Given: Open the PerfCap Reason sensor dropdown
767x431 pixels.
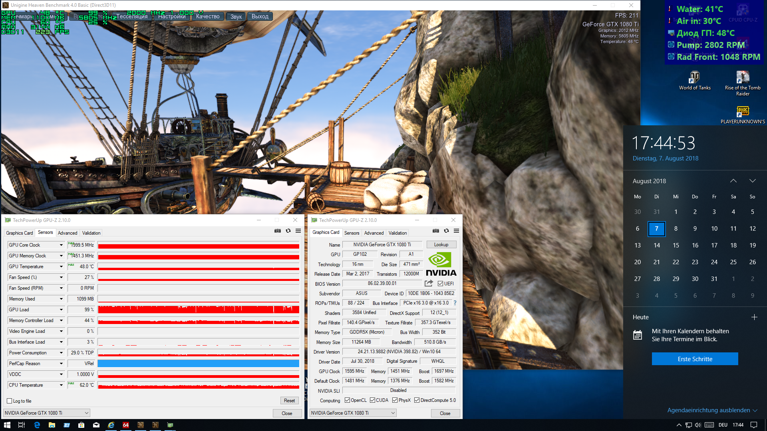Looking at the screenshot, I should point(61,364).
